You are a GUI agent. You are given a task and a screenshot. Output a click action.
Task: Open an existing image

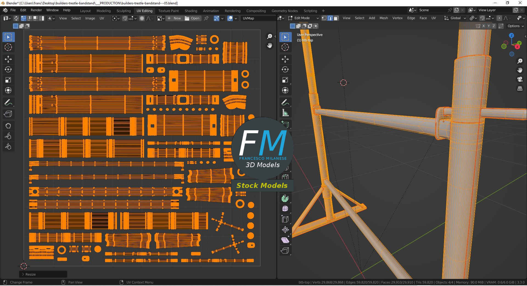click(x=192, y=18)
